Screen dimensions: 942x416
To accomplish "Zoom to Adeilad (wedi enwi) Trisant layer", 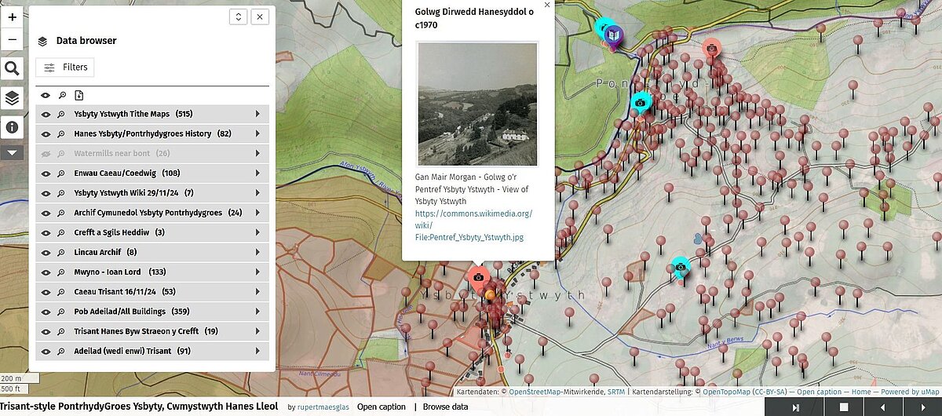I will [x=61, y=351].
